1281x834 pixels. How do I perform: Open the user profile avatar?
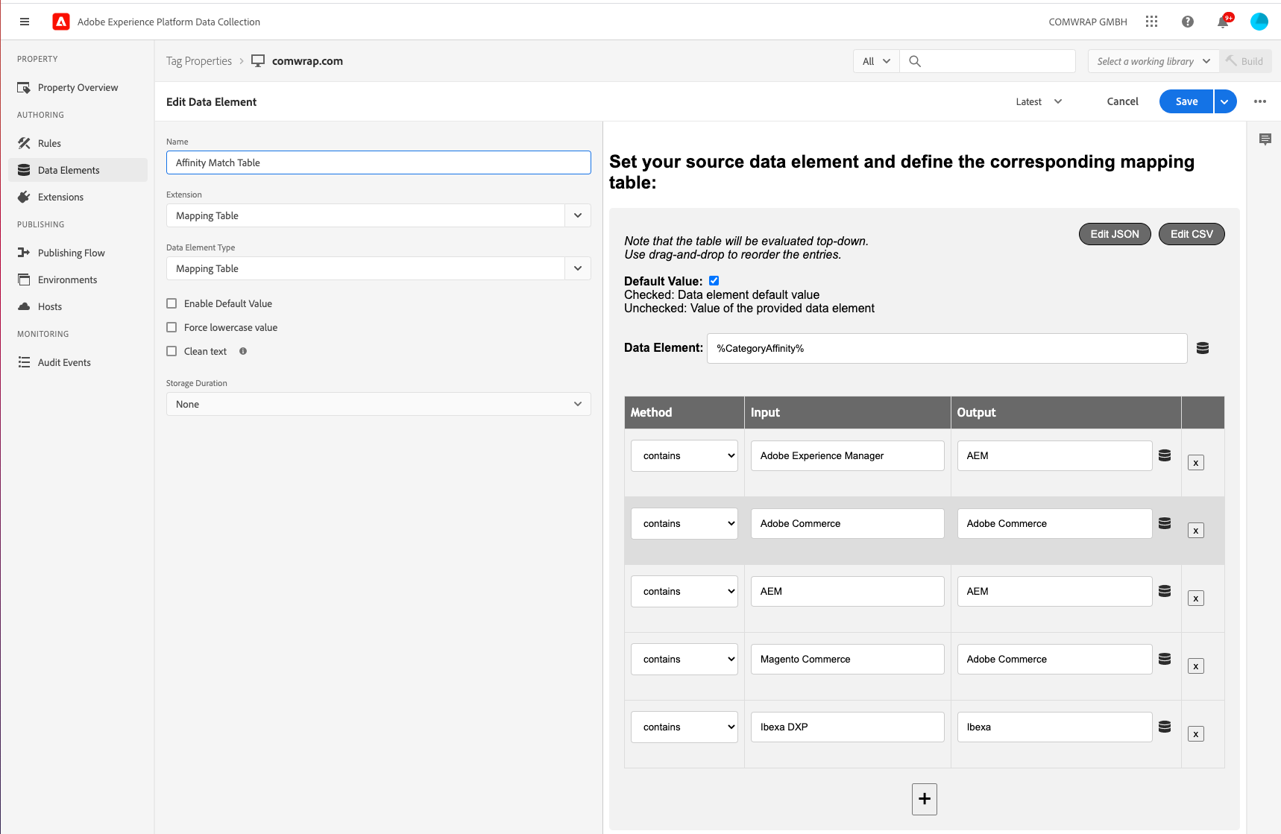point(1259,22)
